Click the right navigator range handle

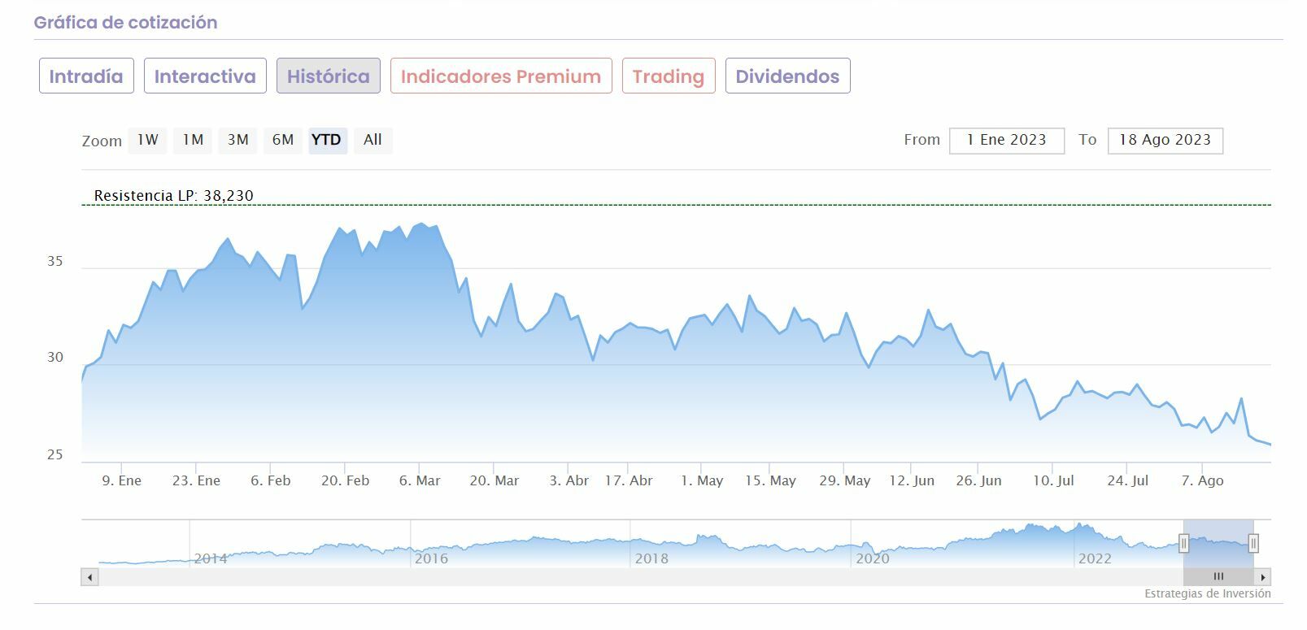(1253, 543)
